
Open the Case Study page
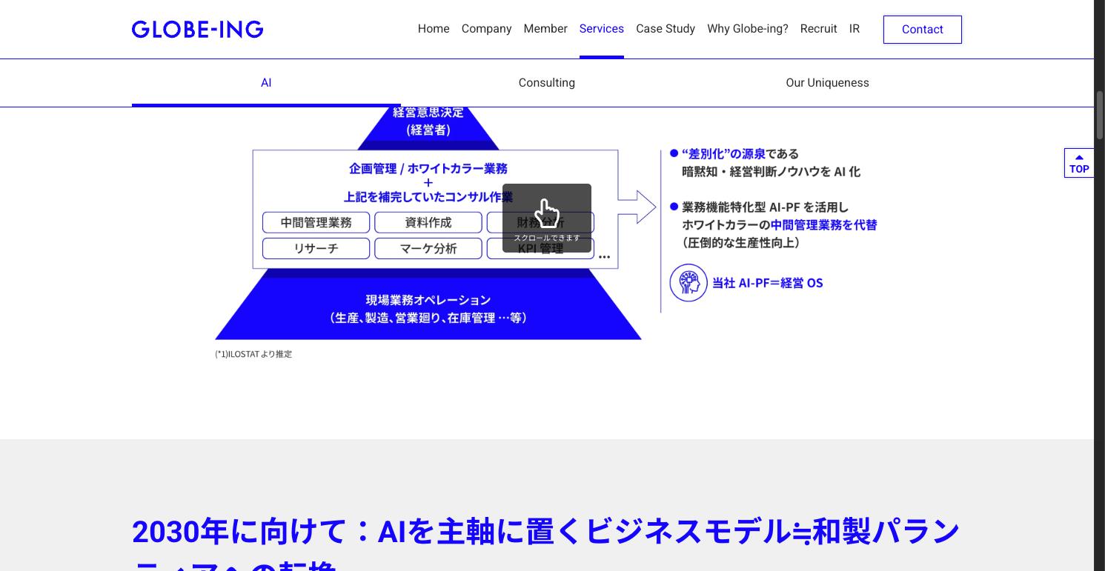point(666,29)
